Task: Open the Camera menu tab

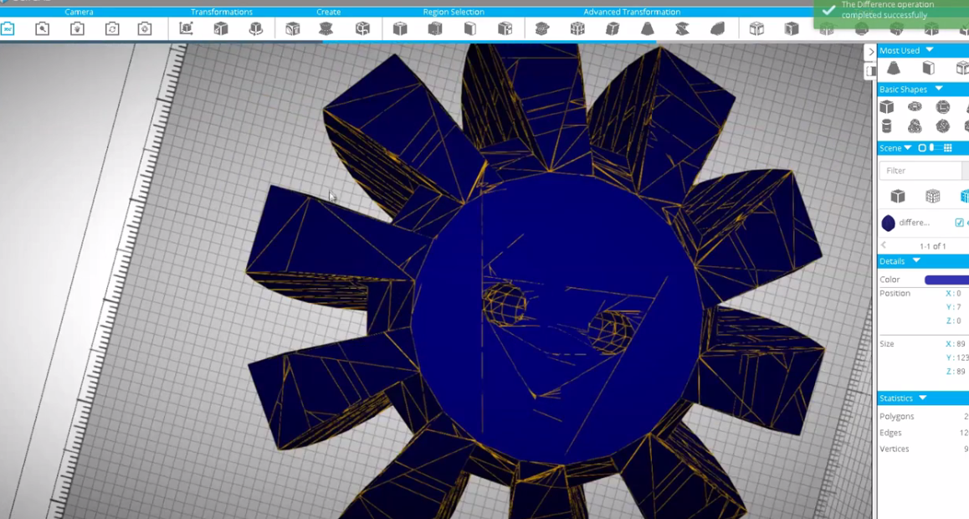Action: point(79,12)
